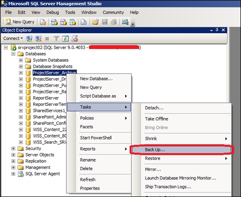Pin the Object Explorer panel

pyautogui.click(x=217, y=30)
